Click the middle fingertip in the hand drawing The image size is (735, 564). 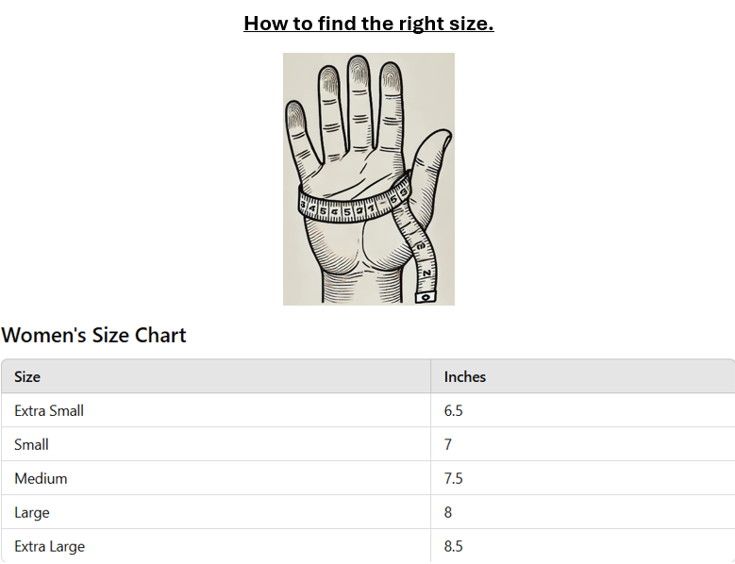point(358,68)
